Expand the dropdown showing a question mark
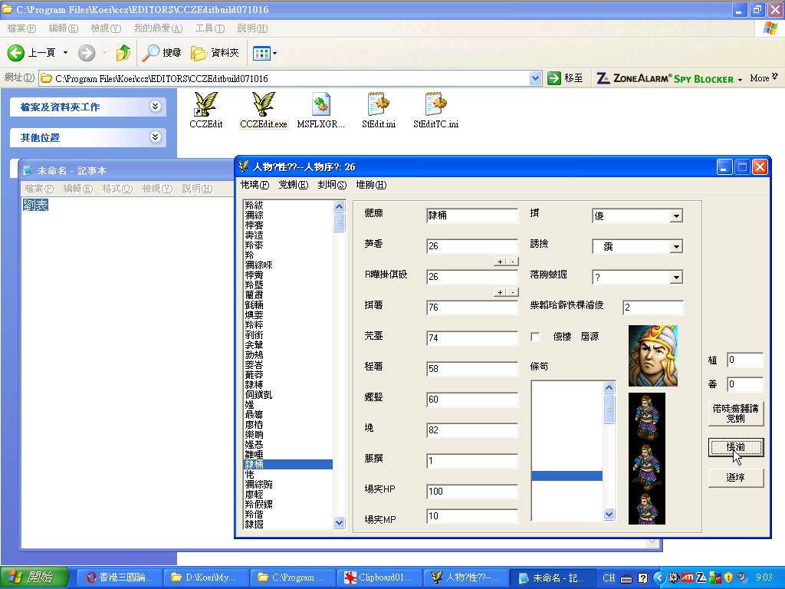 point(675,277)
